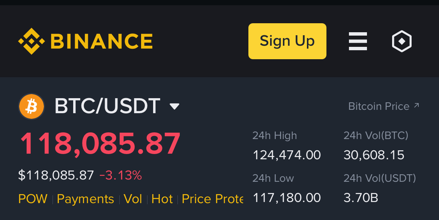The image size is (439, 220).
Task: Click the 24h Low value 117,180.00
Action: click(287, 198)
